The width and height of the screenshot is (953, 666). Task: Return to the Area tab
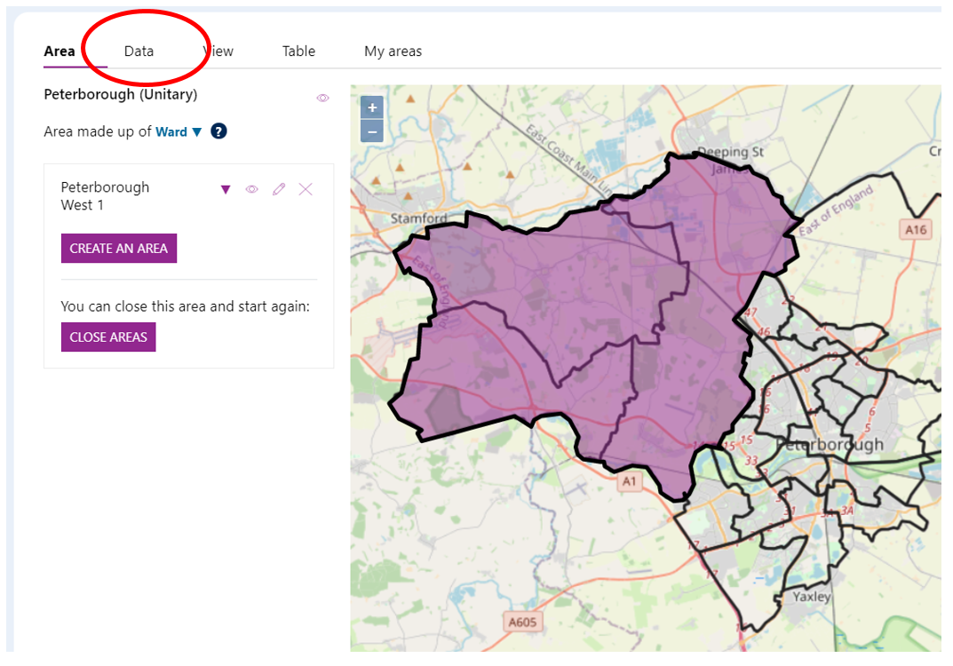(x=59, y=51)
